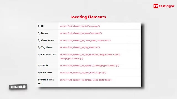177x99 pixels.
Task: Click the 'By Class Name:' row label
Action: [46, 40]
